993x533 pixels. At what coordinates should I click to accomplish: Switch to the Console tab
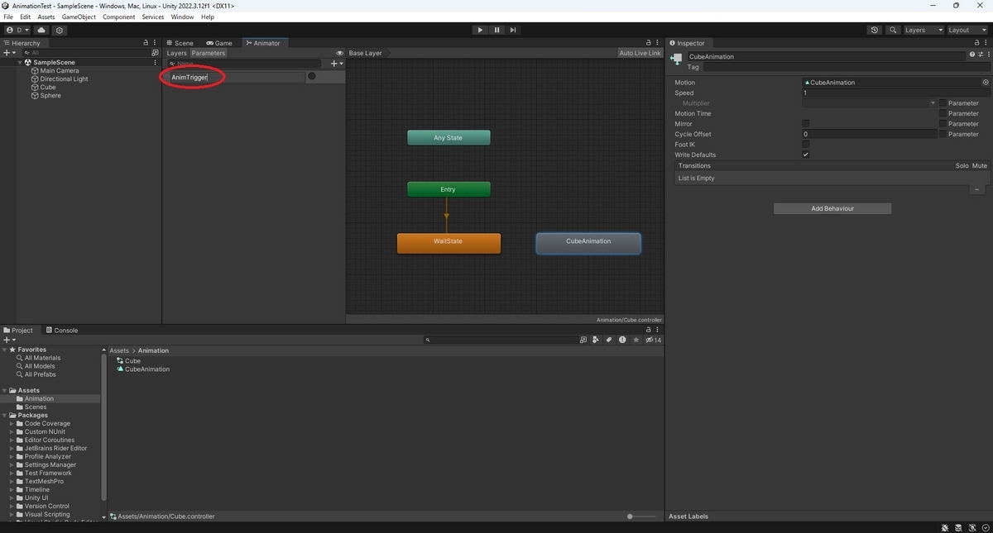pyautogui.click(x=61, y=330)
